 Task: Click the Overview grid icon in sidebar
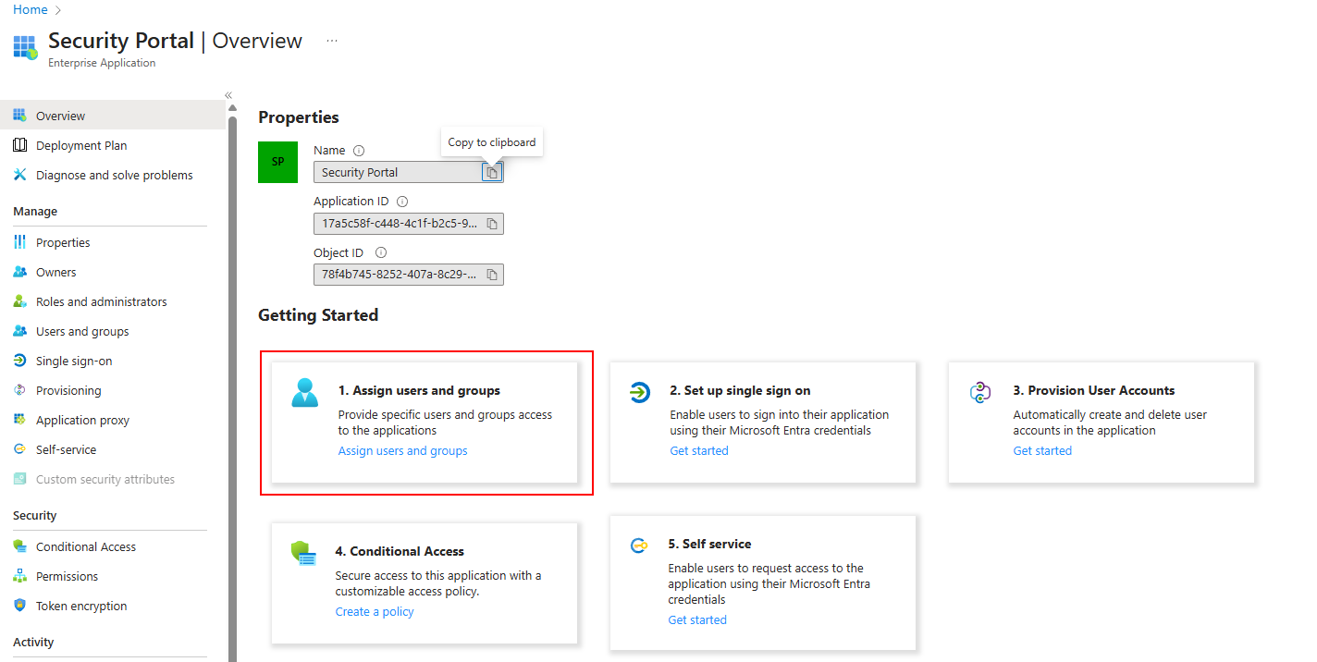19,116
